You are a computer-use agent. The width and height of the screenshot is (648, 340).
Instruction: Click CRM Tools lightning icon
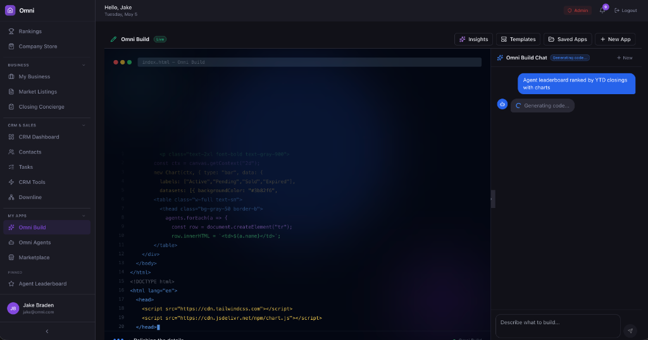tap(11, 182)
